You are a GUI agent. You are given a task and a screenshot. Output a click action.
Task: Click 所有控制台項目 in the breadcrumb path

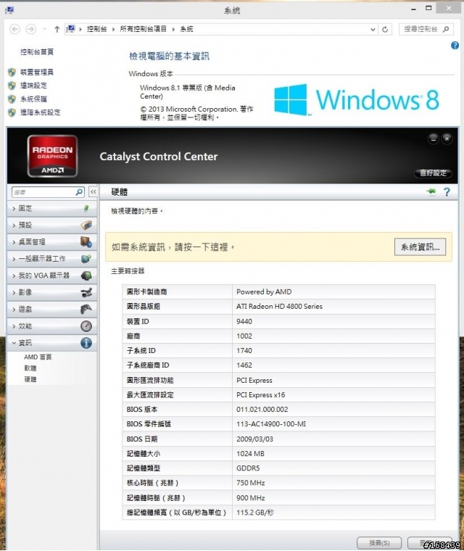[x=143, y=29]
